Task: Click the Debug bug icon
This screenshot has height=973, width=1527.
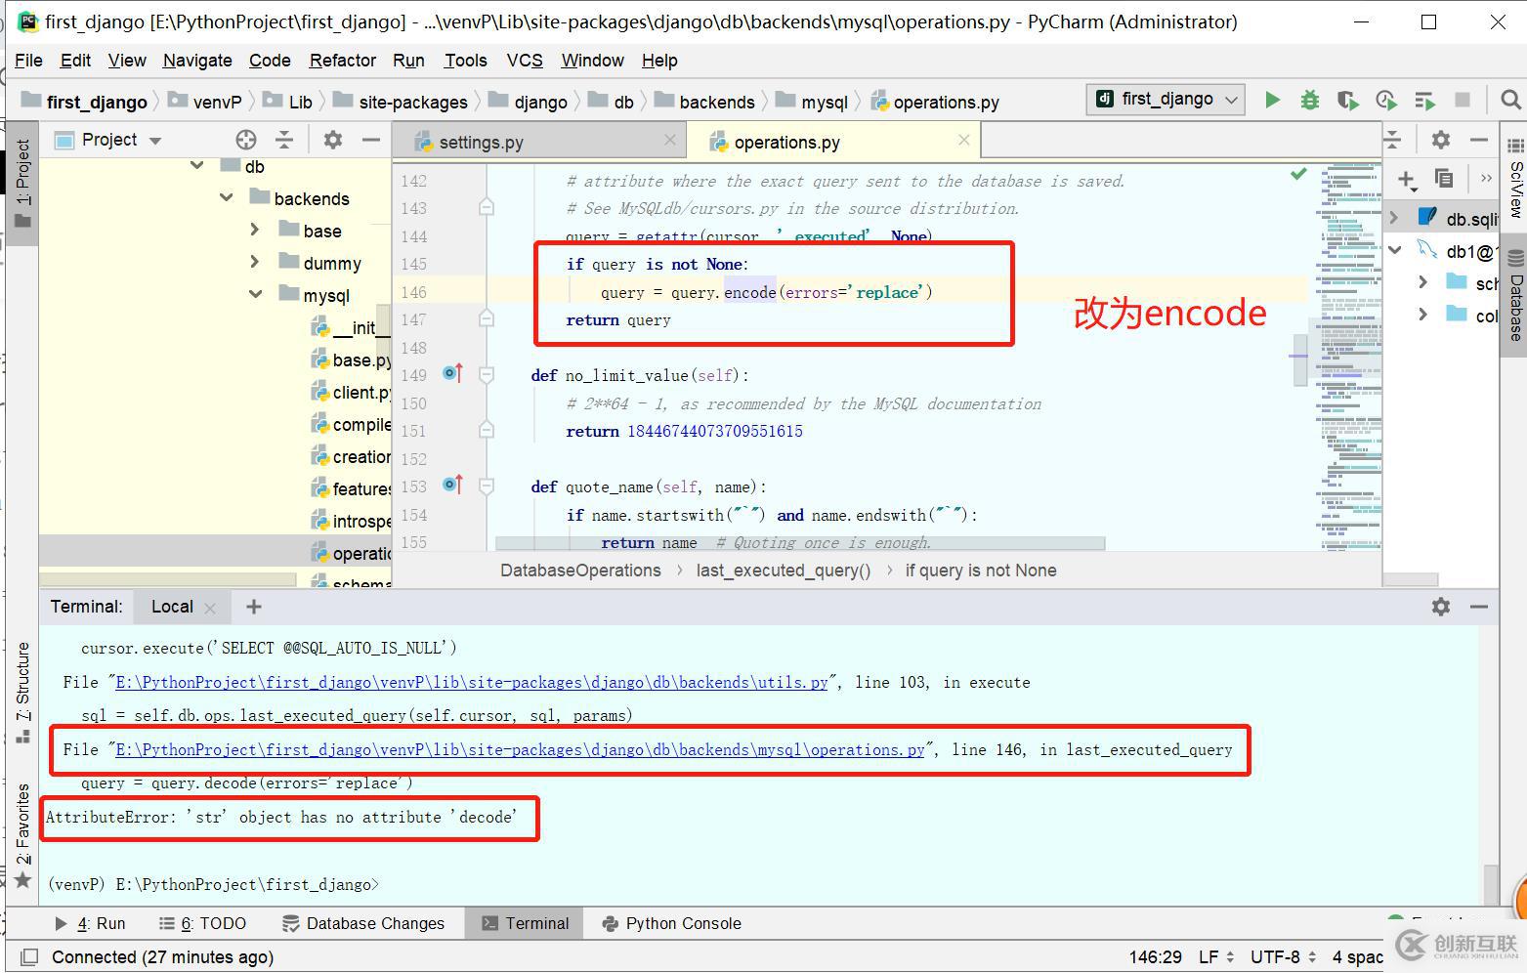Action: pos(1310,100)
